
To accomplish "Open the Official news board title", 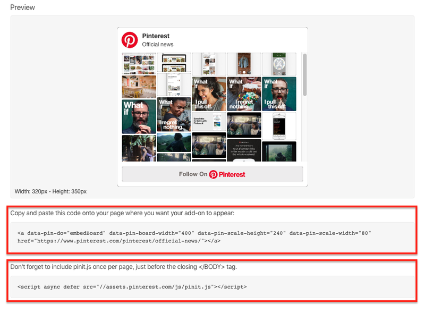I will 157,45.
